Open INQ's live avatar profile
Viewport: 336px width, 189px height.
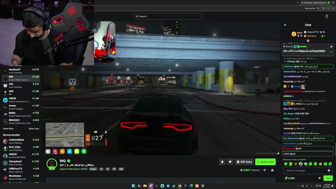(x=52, y=164)
